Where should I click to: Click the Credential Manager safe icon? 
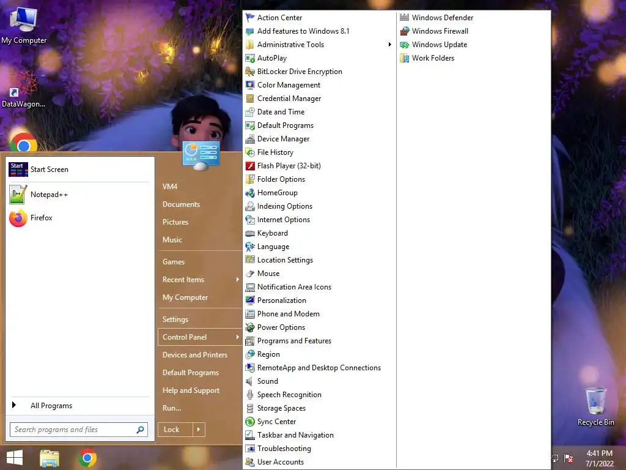click(x=250, y=99)
